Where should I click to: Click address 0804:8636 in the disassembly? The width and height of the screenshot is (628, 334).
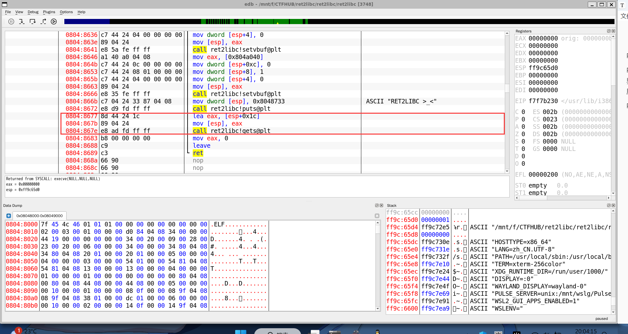[81, 35]
